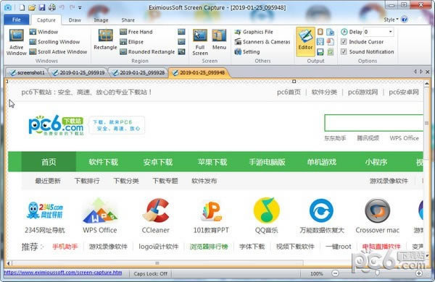Zoom in with the plus button
The image size is (435, 282).
pyautogui.click(x=419, y=273)
